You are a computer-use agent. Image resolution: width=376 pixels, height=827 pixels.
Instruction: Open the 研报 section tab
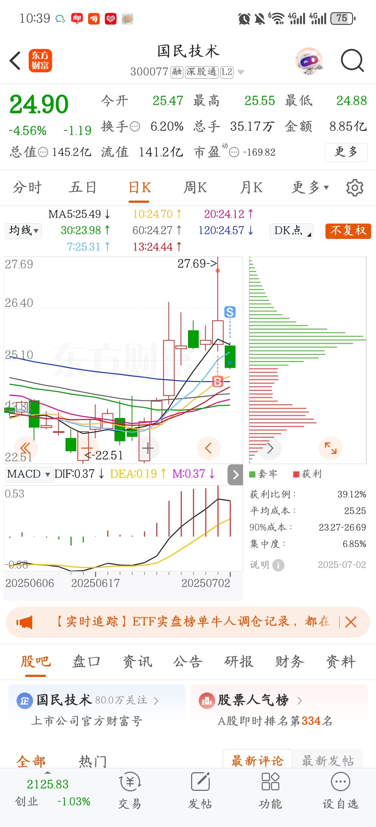click(x=239, y=662)
